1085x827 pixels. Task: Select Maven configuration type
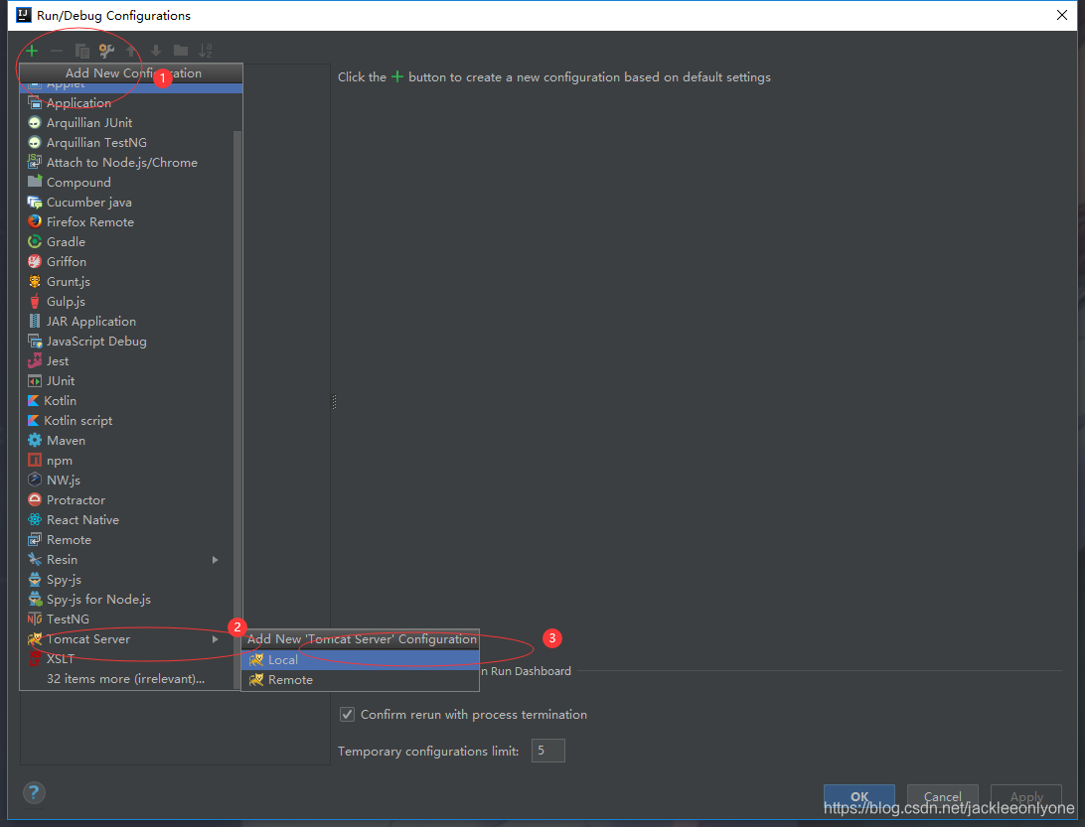coord(127,441)
